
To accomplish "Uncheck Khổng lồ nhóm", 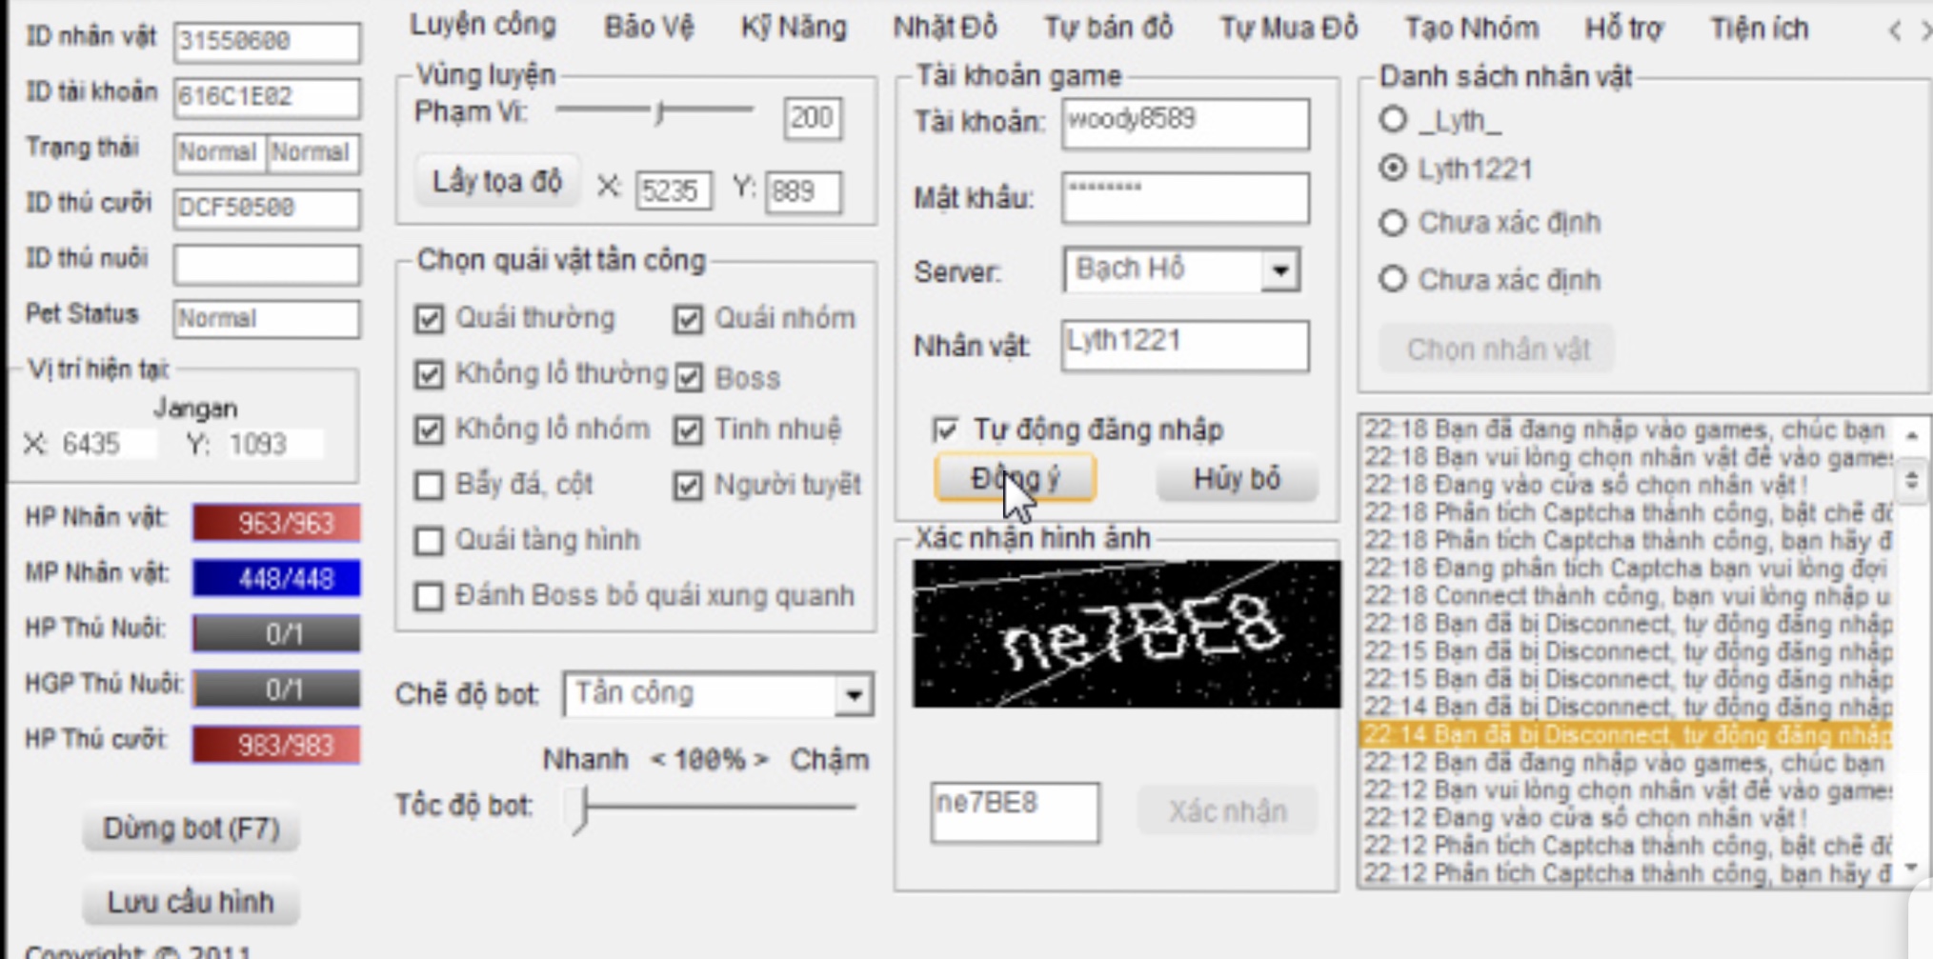I will 429,430.
